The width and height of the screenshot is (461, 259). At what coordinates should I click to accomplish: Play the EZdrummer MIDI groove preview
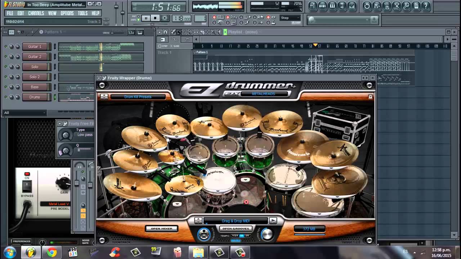(x=273, y=221)
